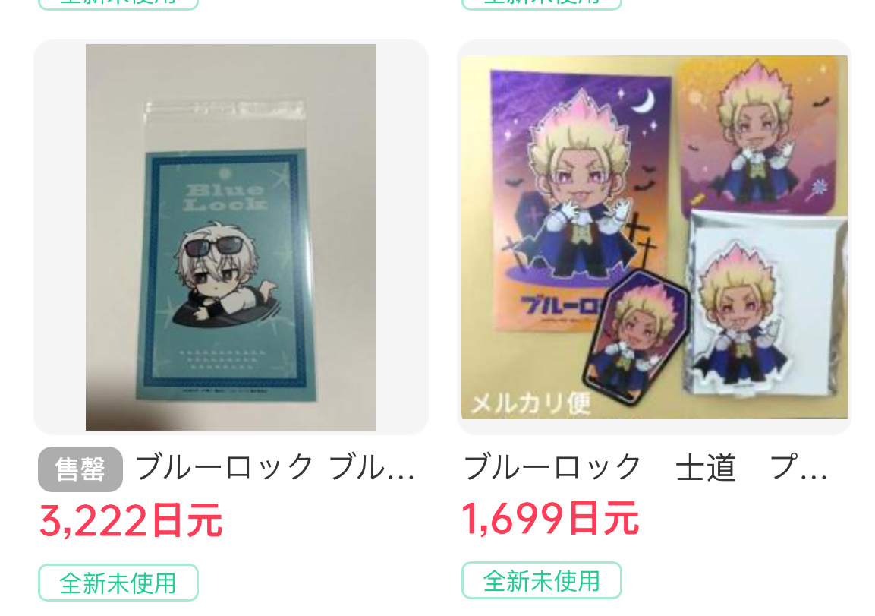Open the 士道 Halloween goods listing photo
The height and width of the screenshot is (616, 875).
tap(654, 237)
